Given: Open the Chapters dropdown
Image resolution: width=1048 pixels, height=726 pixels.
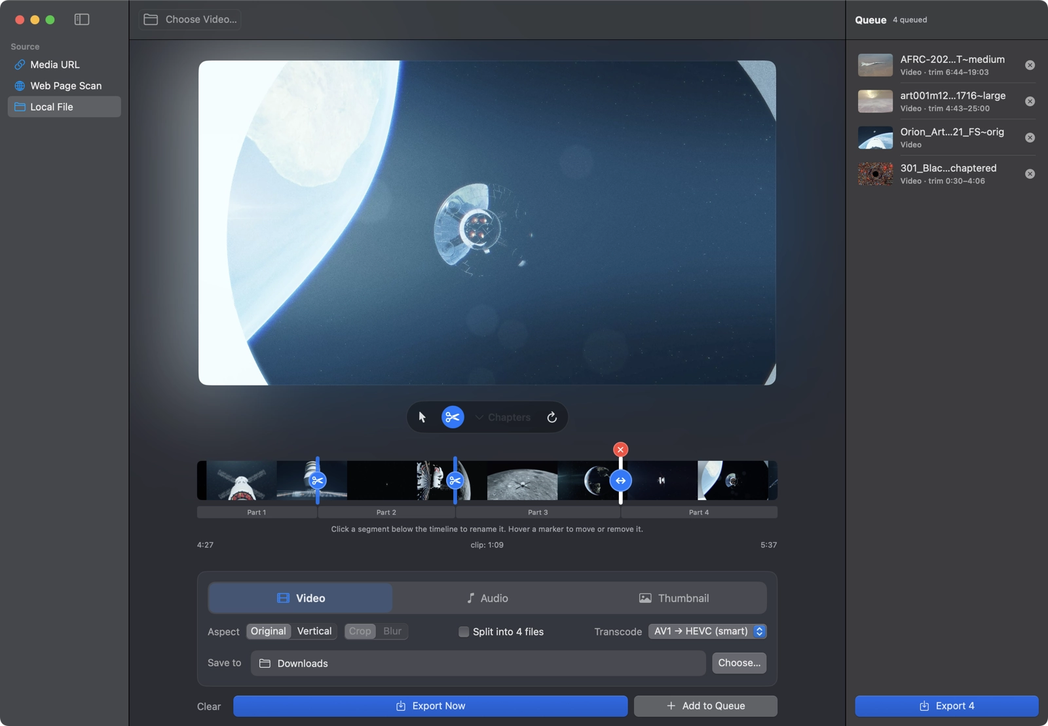Looking at the screenshot, I should point(503,418).
